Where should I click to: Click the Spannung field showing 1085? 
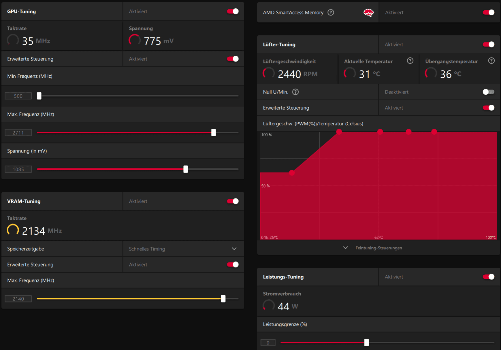point(18,169)
